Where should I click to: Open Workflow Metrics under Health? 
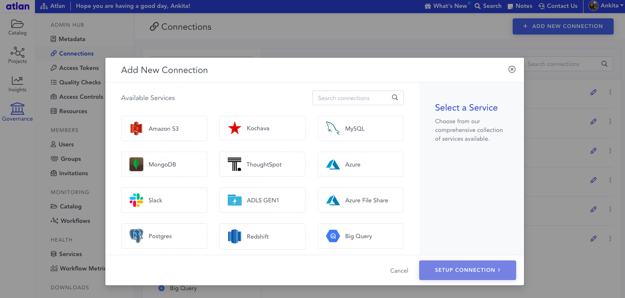point(78,268)
